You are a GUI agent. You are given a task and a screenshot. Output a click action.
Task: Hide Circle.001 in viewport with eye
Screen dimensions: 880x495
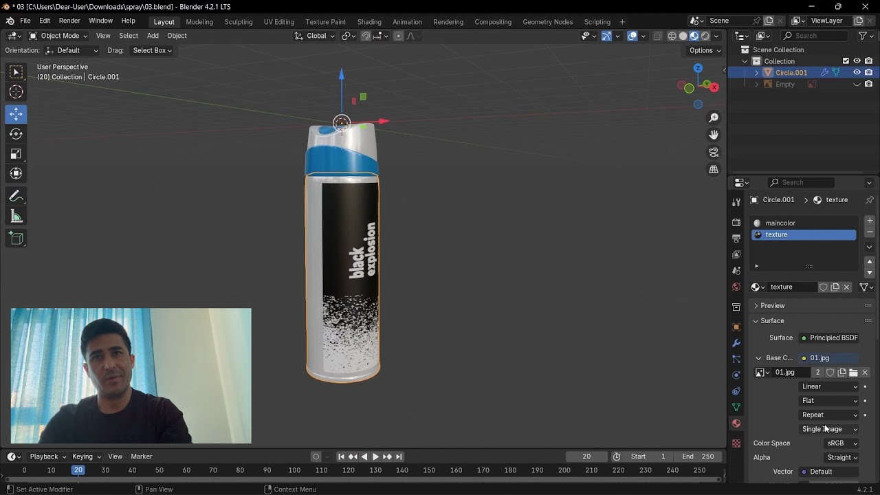click(857, 72)
